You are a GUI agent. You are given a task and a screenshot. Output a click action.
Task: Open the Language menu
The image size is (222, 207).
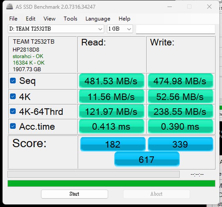point(98,19)
